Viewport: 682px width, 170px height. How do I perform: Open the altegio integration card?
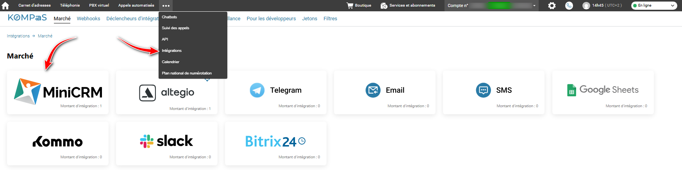(x=167, y=92)
